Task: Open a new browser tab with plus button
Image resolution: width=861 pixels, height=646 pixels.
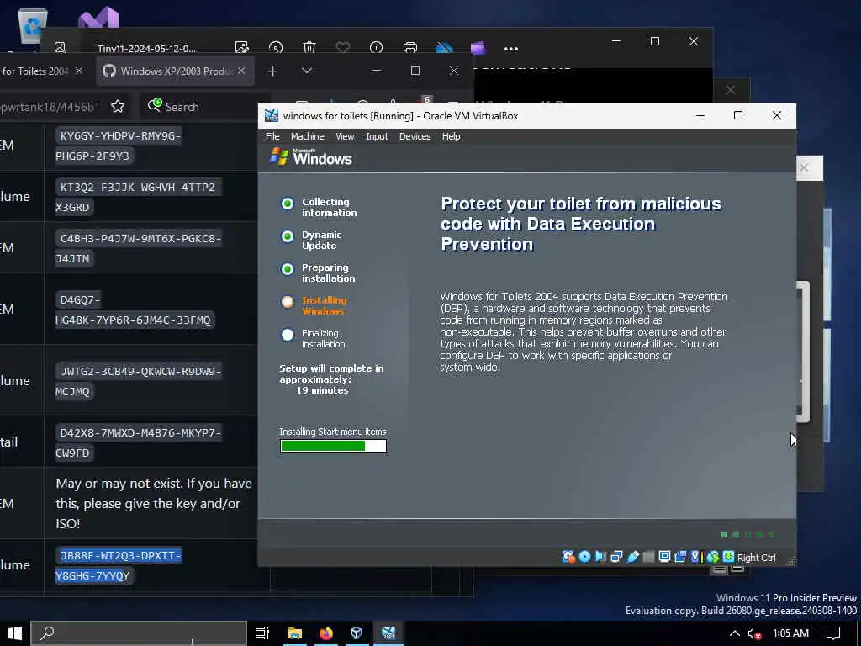Action: [273, 71]
